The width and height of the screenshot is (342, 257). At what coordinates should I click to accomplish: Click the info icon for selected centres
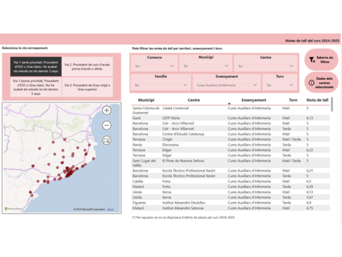312,83
